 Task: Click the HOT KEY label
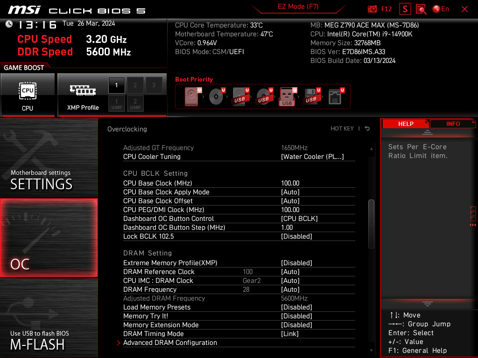pyautogui.click(x=342, y=129)
